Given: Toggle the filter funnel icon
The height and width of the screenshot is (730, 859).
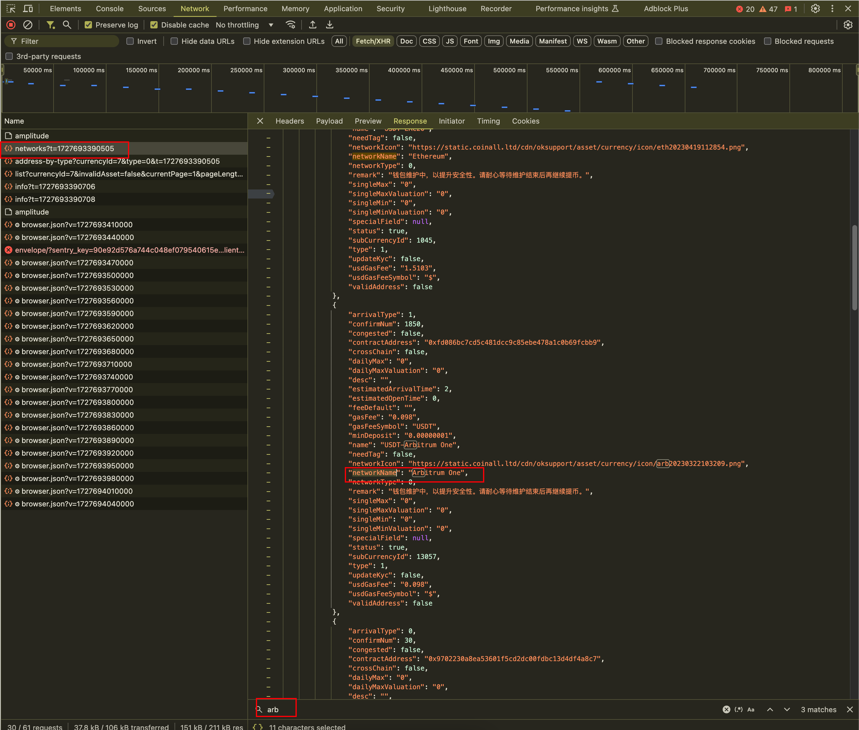Looking at the screenshot, I should pyautogui.click(x=51, y=25).
